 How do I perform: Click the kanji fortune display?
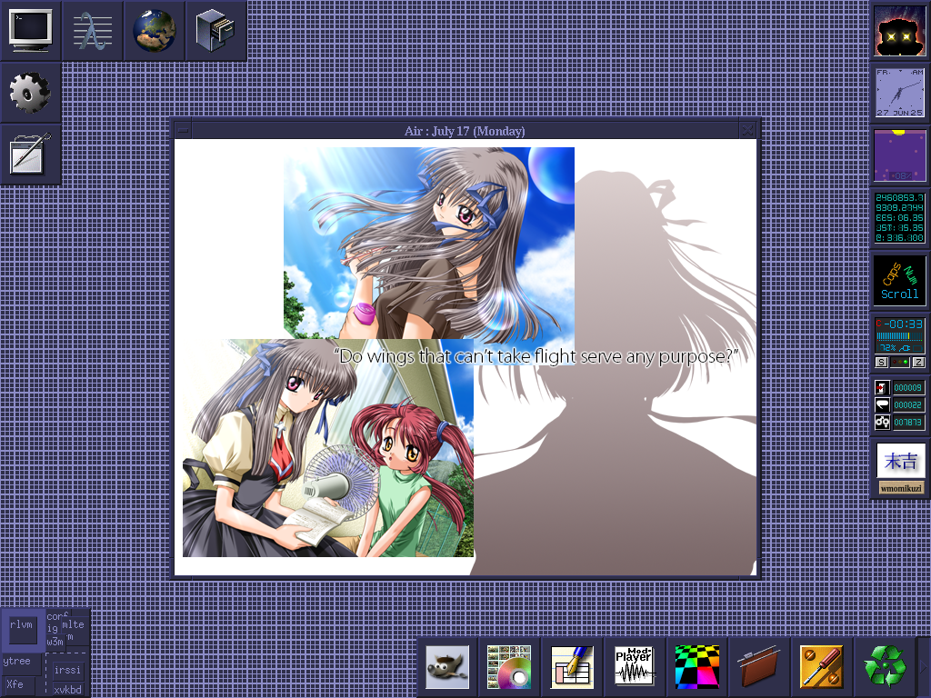tap(901, 461)
